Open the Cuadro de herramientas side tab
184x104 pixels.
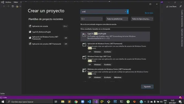(x=182, y=18)
